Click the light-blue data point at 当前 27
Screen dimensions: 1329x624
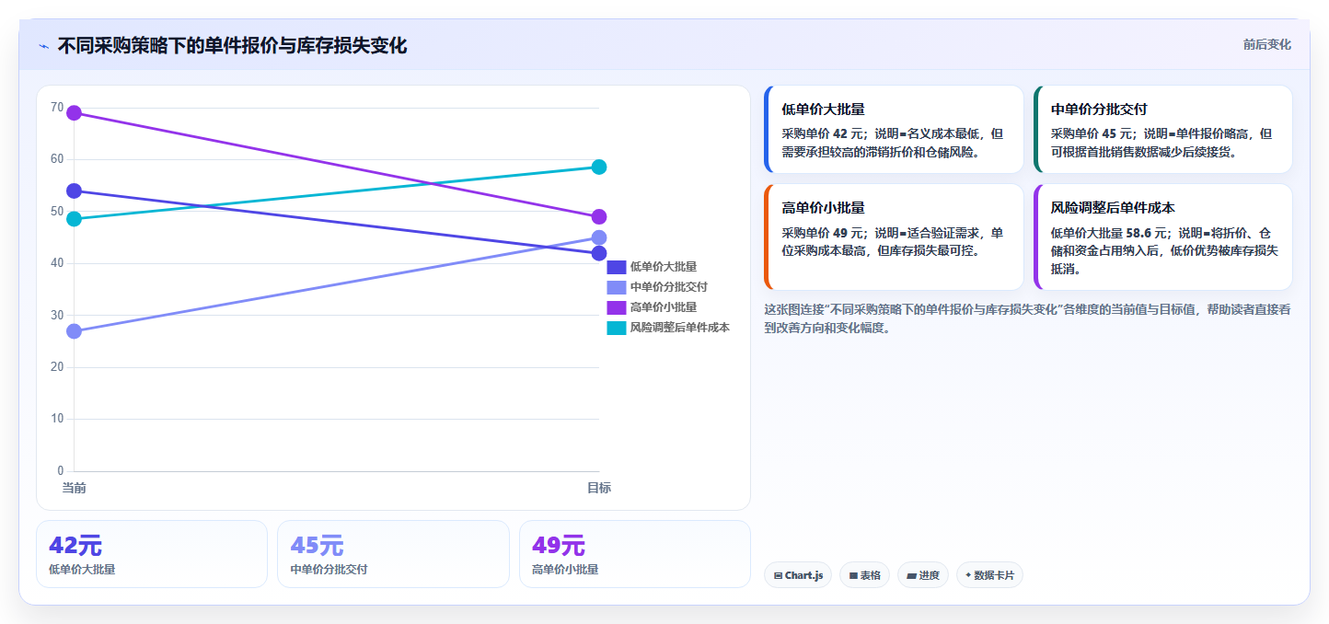[x=74, y=331]
